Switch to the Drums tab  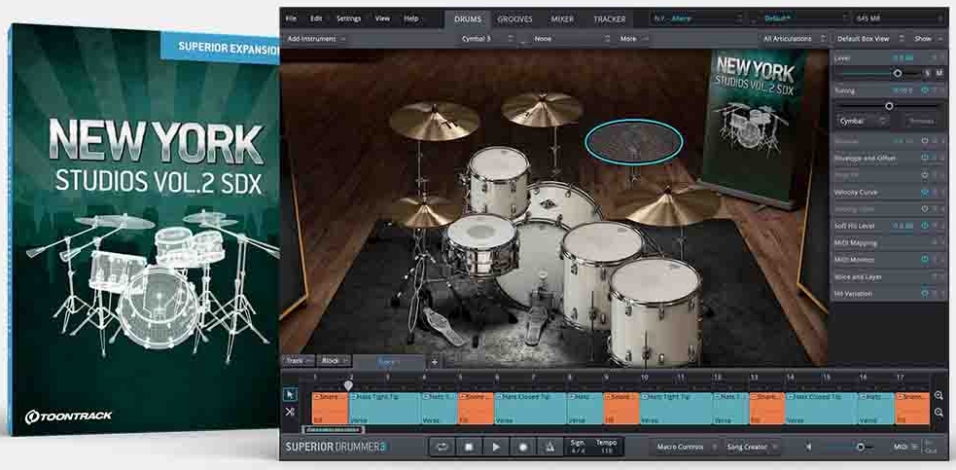[x=467, y=18]
